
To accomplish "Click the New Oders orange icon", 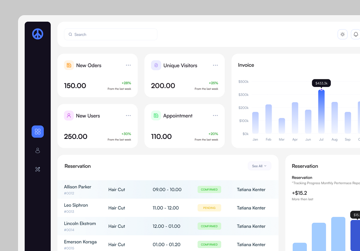I will click(69, 65).
